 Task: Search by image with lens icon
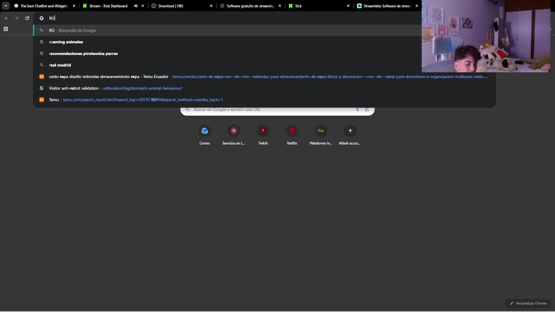pyautogui.click(x=367, y=110)
